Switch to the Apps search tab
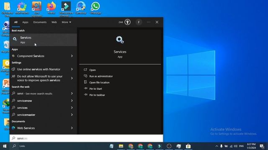Screen dimensions: 268x150 tap(25, 22)
